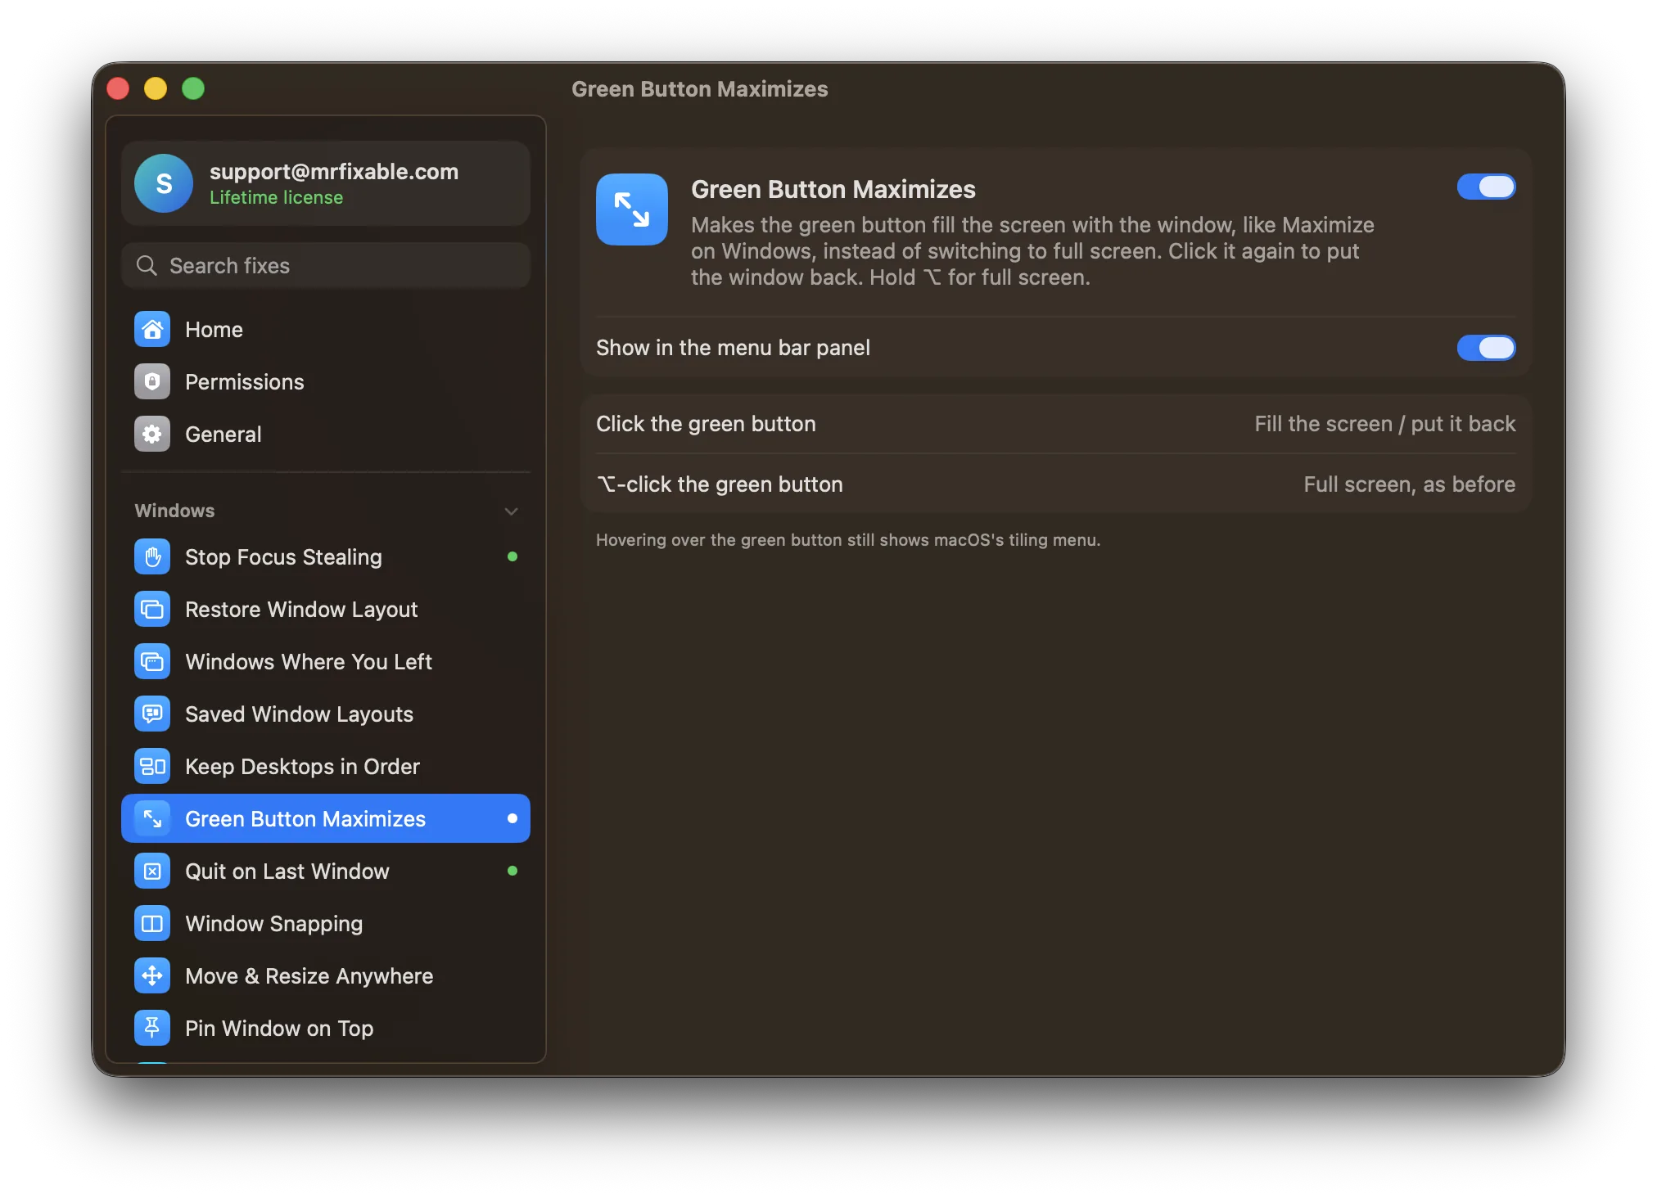This screenshot has height=1198, width=1657.
Task: Open the Permissions section
Action: (326, 381)
